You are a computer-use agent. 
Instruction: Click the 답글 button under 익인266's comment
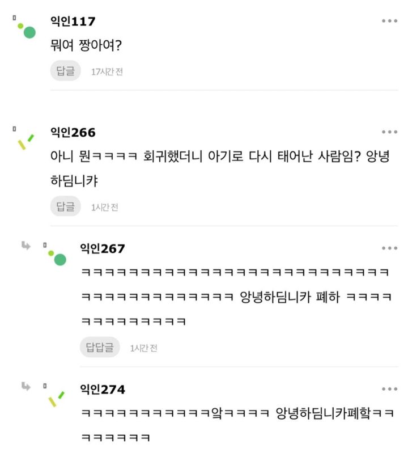[65, 207]
